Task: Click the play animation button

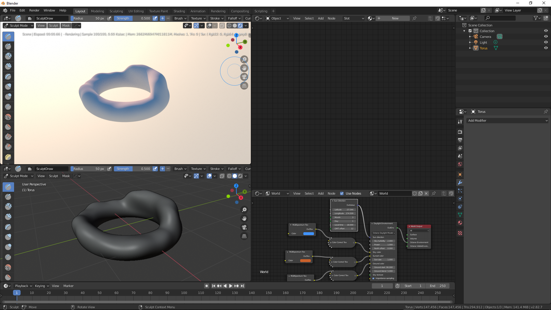Action: point(230,286)
